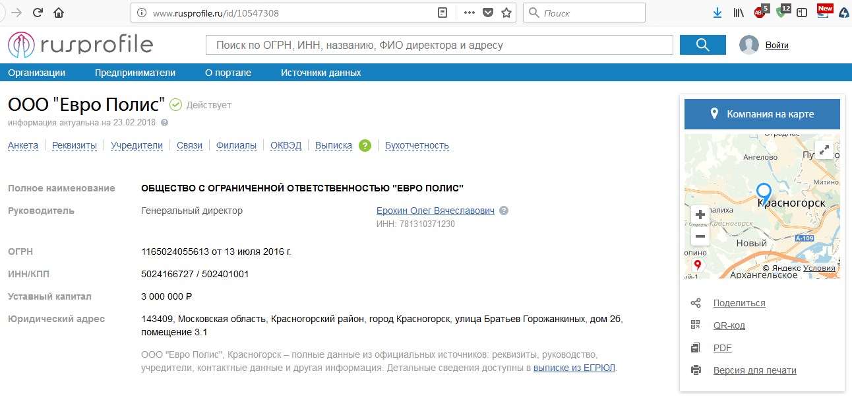The image size is (852, 398).
Task: Reload the current page
Action: pyautogui.click(x=38, y=13)
